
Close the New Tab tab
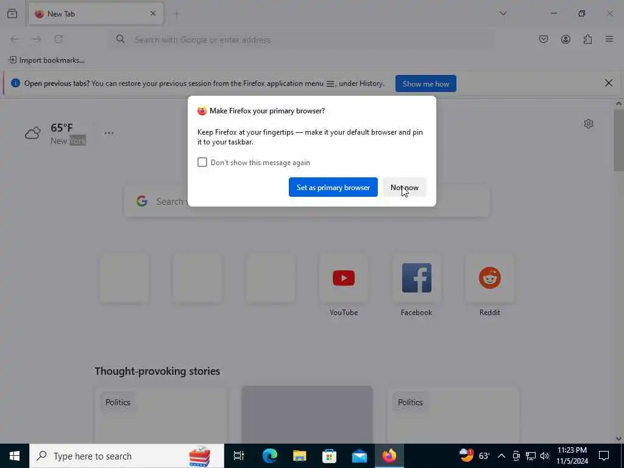(153, 13)
